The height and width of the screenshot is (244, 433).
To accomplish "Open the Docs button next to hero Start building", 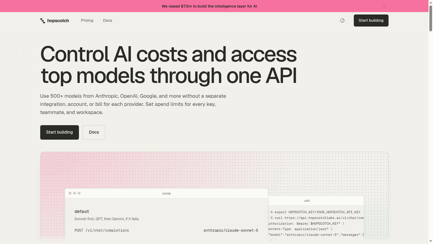I will click(x=94, y=132).
